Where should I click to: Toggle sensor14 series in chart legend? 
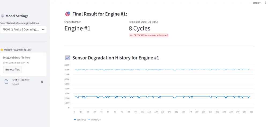94,119
